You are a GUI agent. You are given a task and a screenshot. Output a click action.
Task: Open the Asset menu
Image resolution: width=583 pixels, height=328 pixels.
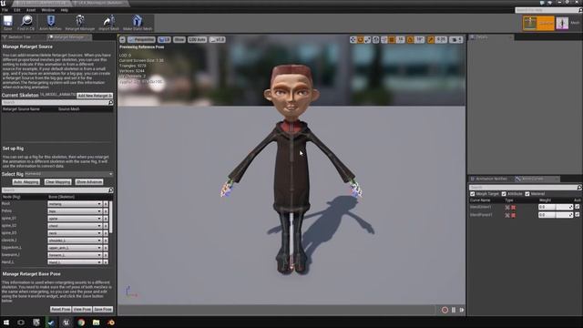(31, 10)
